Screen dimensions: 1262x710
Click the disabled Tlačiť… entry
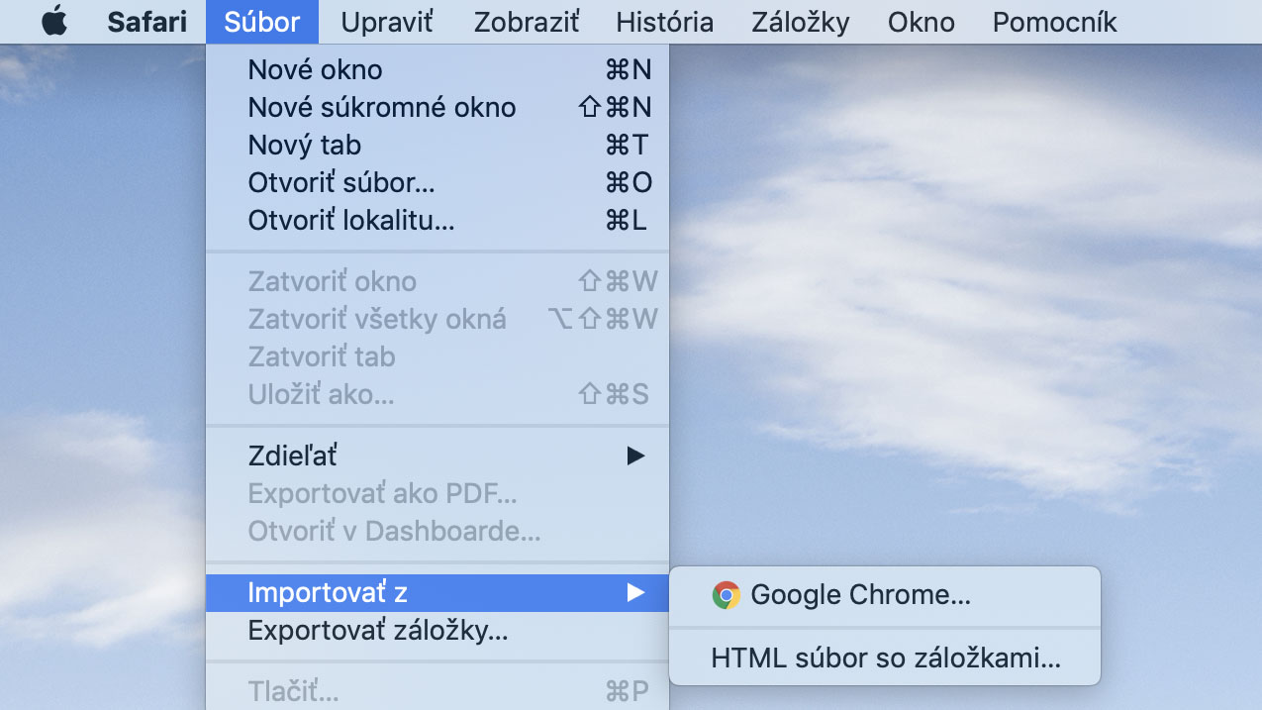pos(437,692)
